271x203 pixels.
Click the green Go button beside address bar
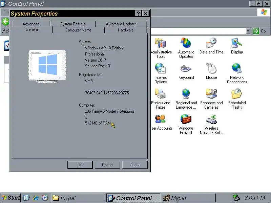point(259,31)
